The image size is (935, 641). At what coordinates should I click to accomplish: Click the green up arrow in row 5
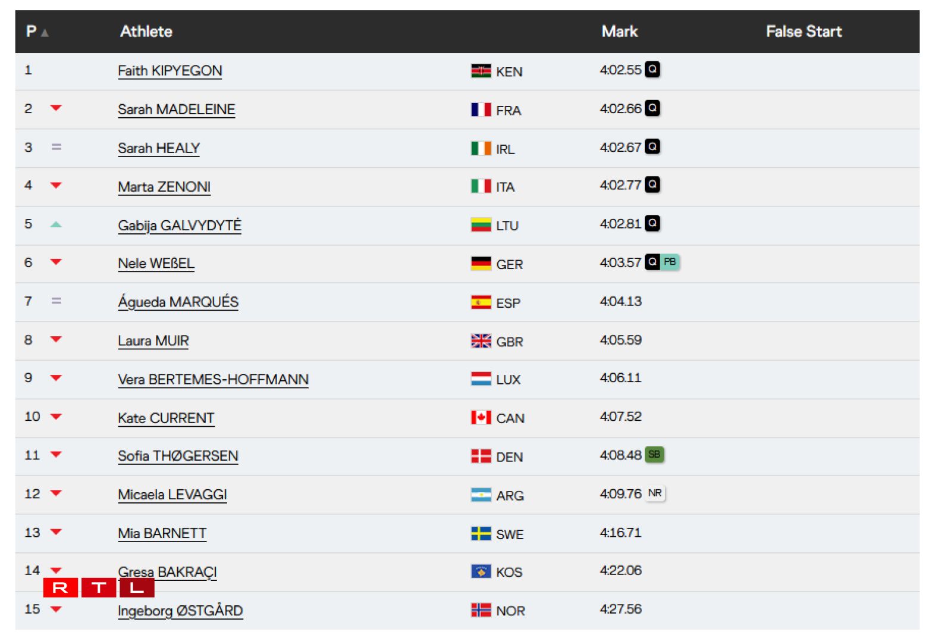56,224
